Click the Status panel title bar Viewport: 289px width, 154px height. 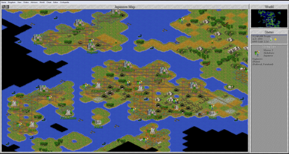269,32
